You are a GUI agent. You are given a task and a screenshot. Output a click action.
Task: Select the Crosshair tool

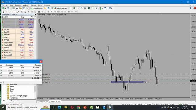(7, 12)
